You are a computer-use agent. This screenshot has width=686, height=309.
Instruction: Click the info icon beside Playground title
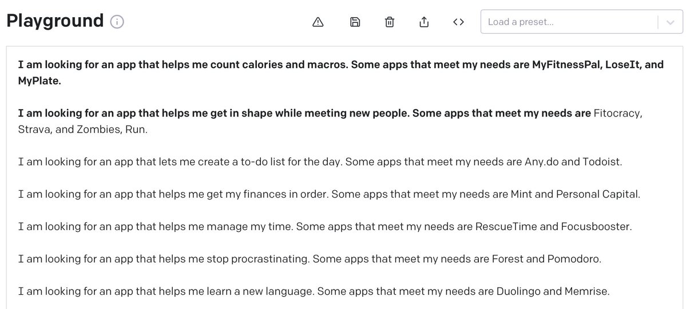(x=117, y=22)
